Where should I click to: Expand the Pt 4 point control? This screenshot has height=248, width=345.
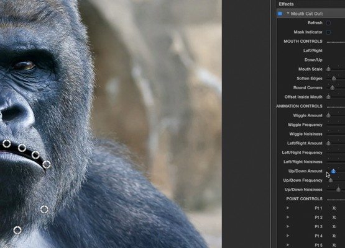[288, 236]
